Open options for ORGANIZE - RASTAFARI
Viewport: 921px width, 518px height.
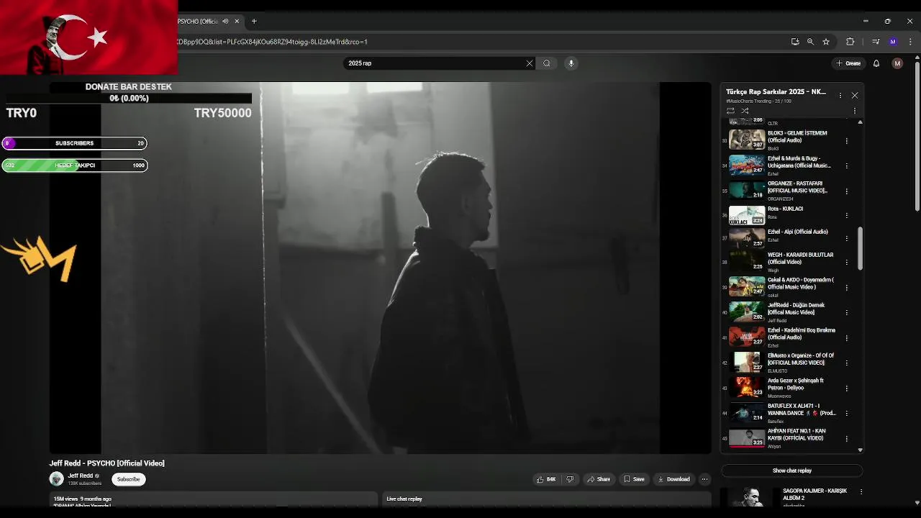tap(846, 191)
